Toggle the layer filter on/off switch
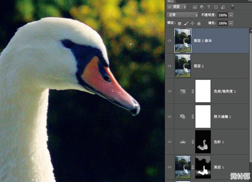The height and width of the screenshot is (182, 252). pyautogui.click(x=232, y=7)
